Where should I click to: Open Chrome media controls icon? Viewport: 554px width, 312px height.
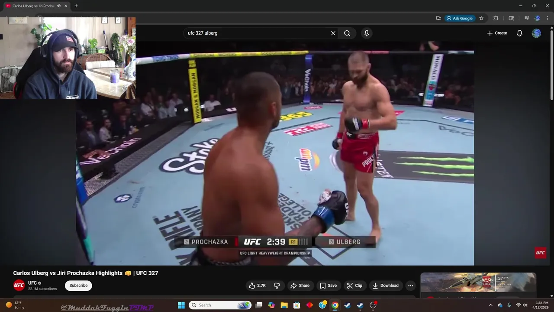click(x=527, y=18)
